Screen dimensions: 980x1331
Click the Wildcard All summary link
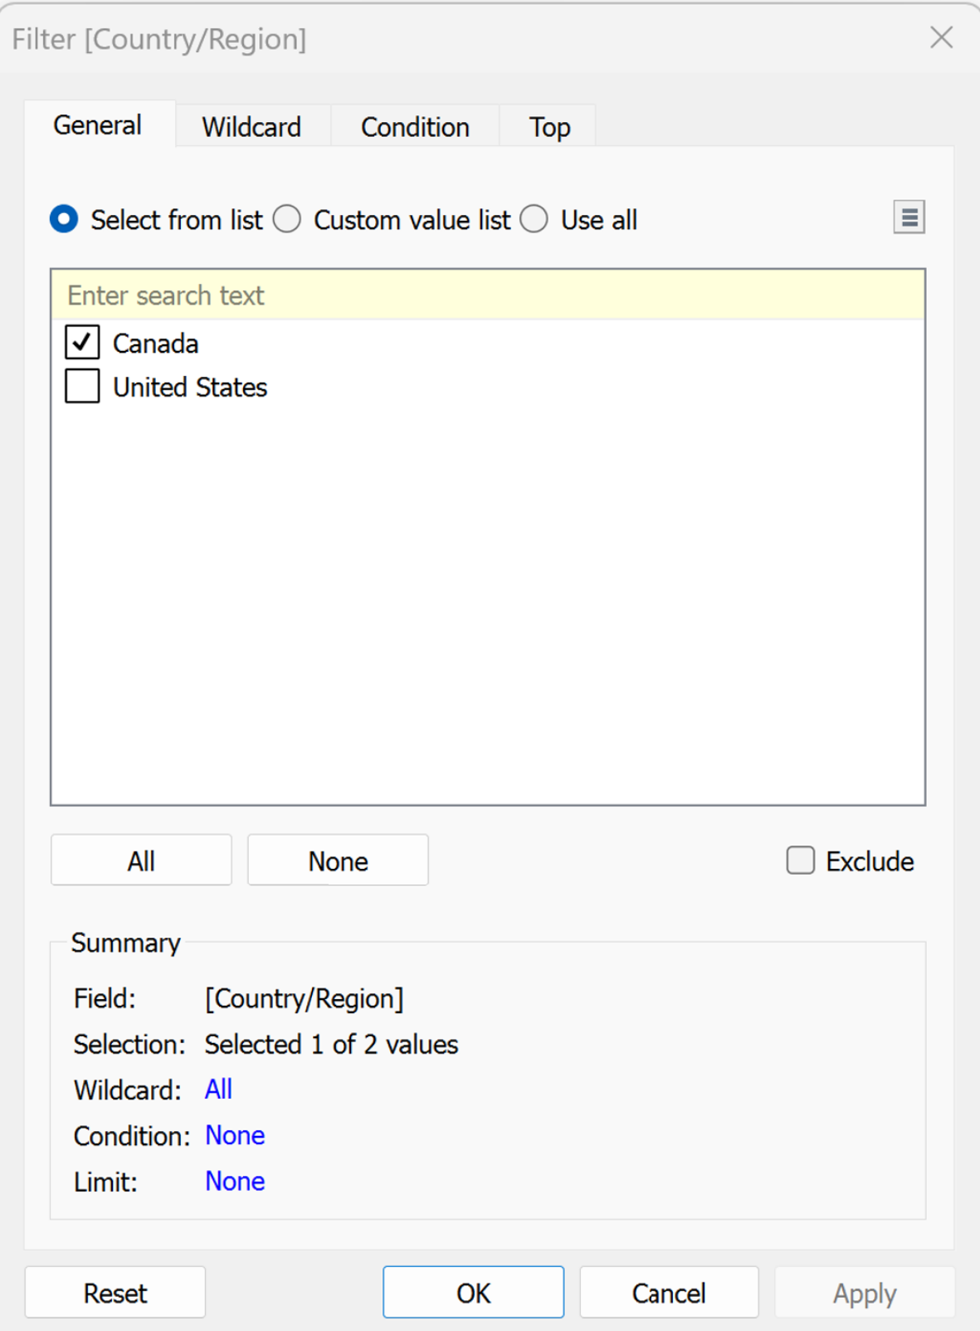(218, 1090)
